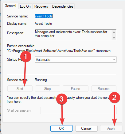125x134 pixels.
Task: Expand the Startup type Automatic dropdown
Action: pyautogui.click(x=76, y=60)
